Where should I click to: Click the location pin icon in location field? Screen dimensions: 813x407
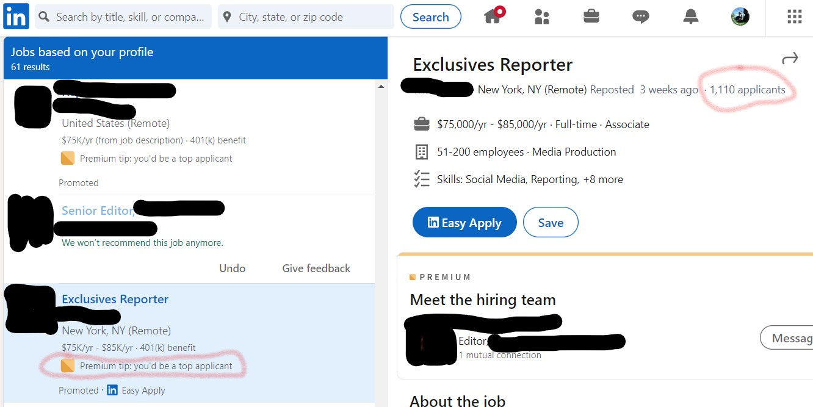click(227, 17)
